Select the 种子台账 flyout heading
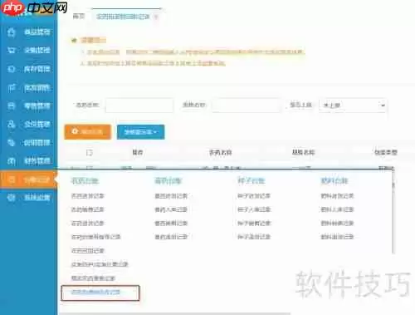 [x=251, y=181]
